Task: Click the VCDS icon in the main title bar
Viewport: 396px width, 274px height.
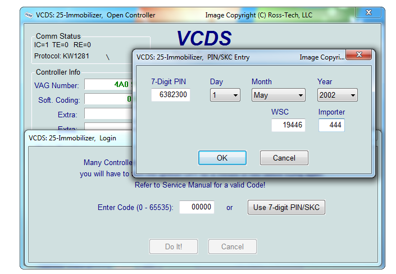Action: point(29,15)
